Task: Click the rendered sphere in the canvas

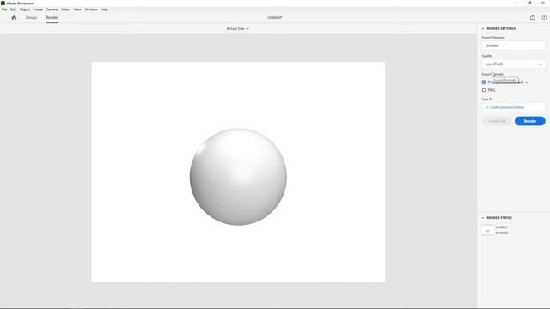Action: [x=238, y=177]
